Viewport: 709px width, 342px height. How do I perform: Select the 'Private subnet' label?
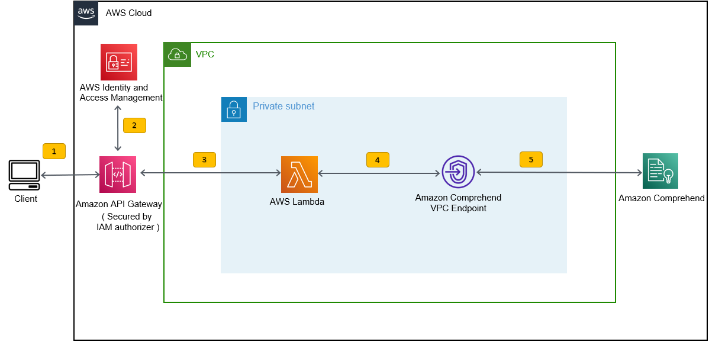(x=283, y=107)
